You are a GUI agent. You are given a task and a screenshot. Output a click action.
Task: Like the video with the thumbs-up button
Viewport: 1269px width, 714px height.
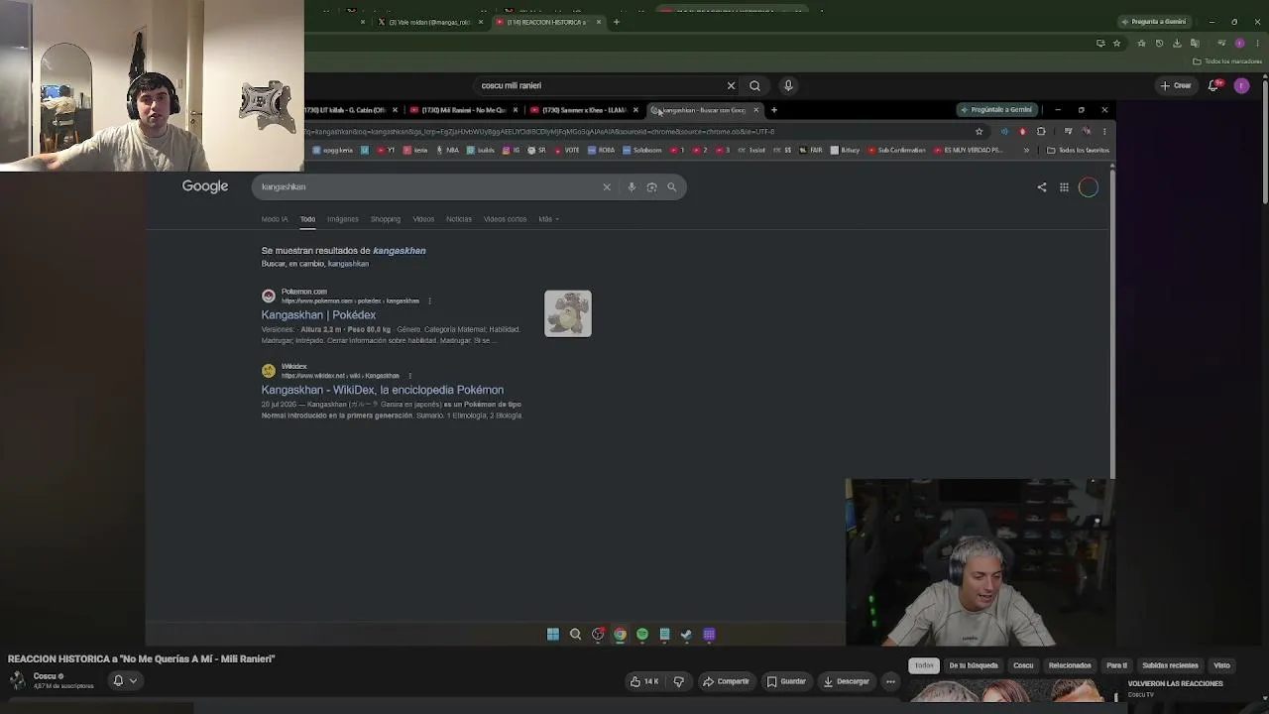click(x=644, y=681)
